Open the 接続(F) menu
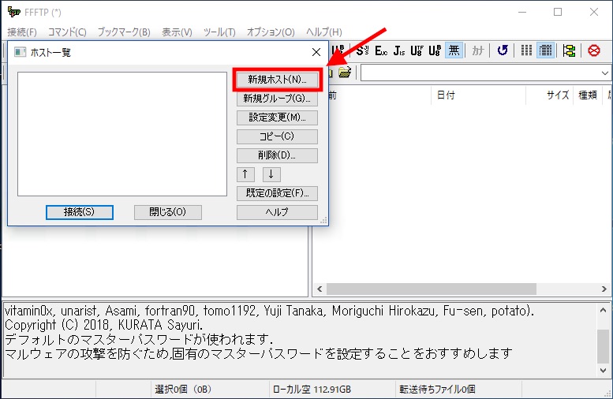The height and width of the screenshot is (399, 613). (x=22, y=32)
